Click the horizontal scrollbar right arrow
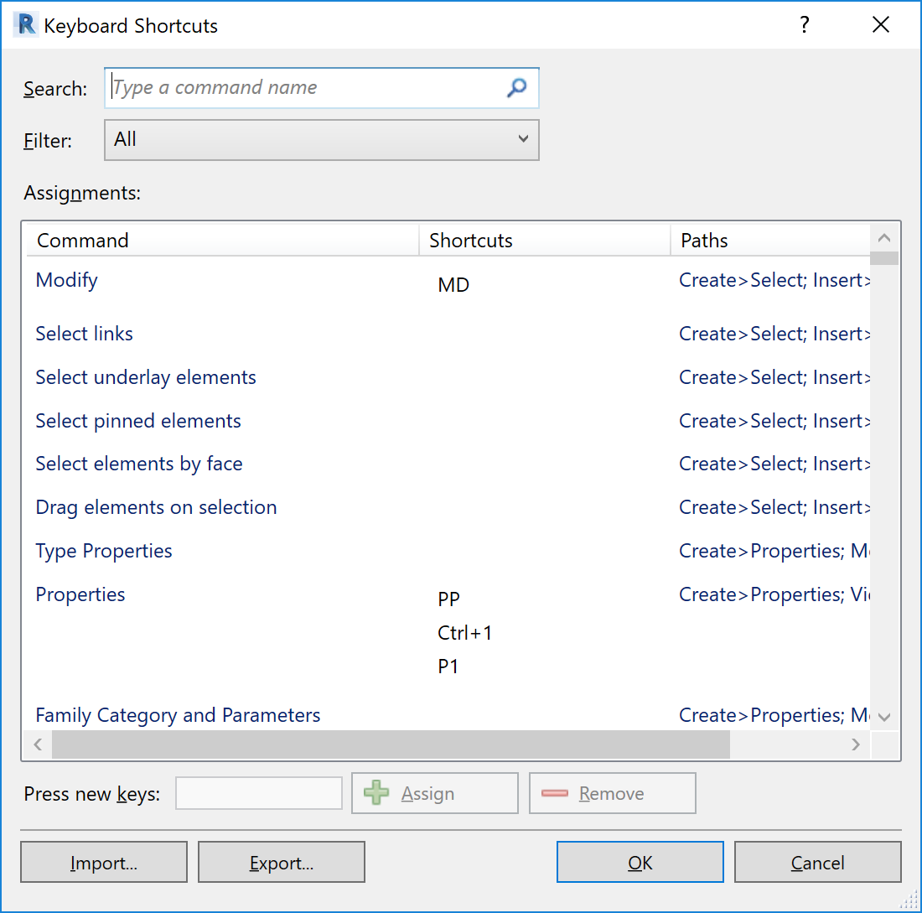Image resolution: width=922 pixels, height=913 pixels. pos(856,744)
